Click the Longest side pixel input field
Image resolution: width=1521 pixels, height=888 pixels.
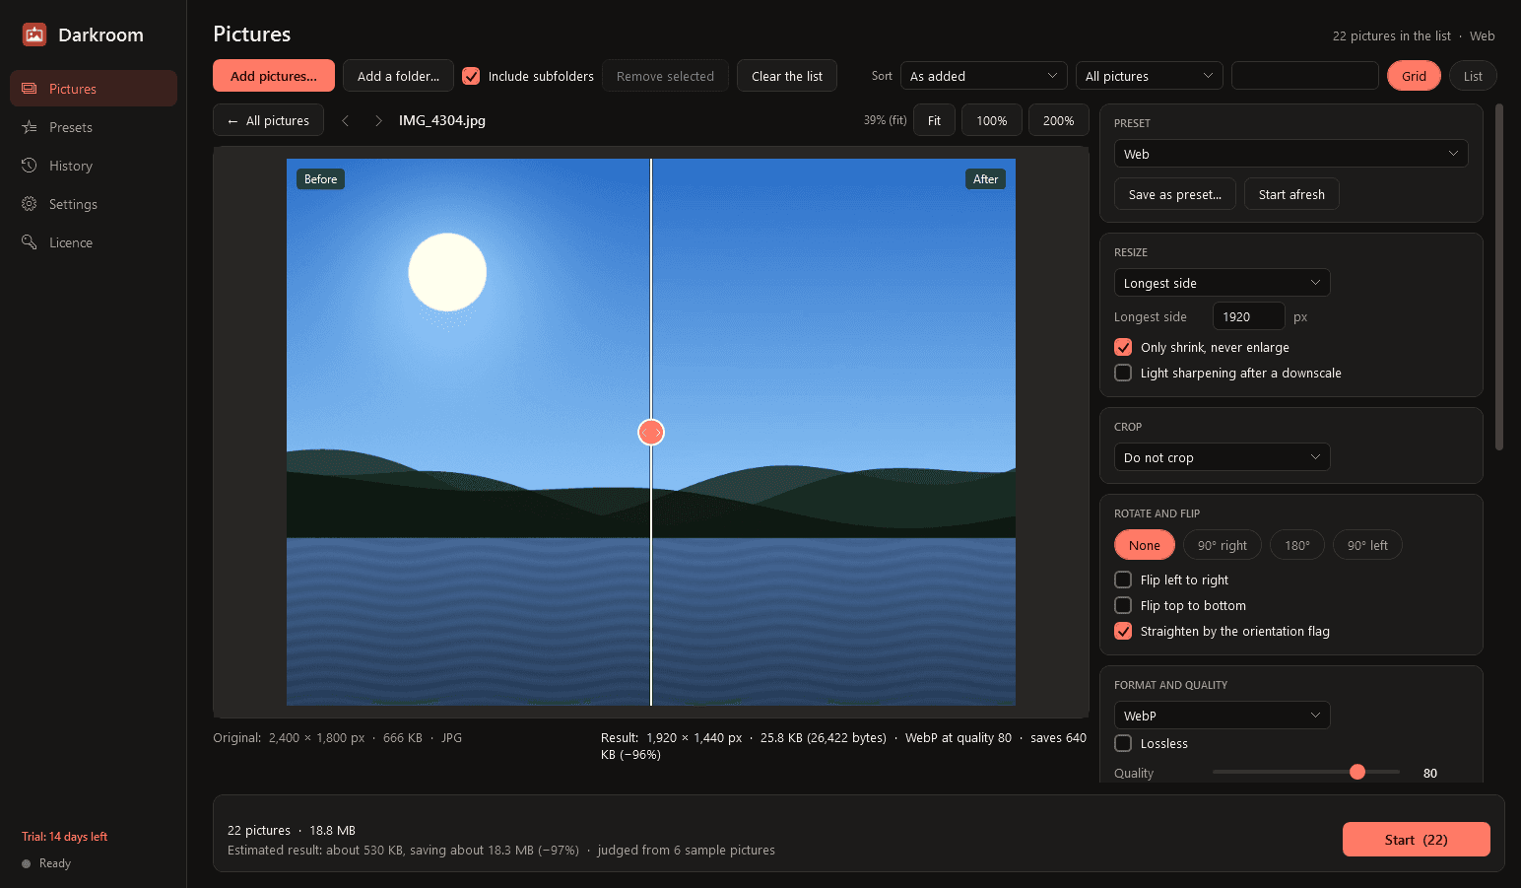pyautogui.click(x=1248, y=316)
